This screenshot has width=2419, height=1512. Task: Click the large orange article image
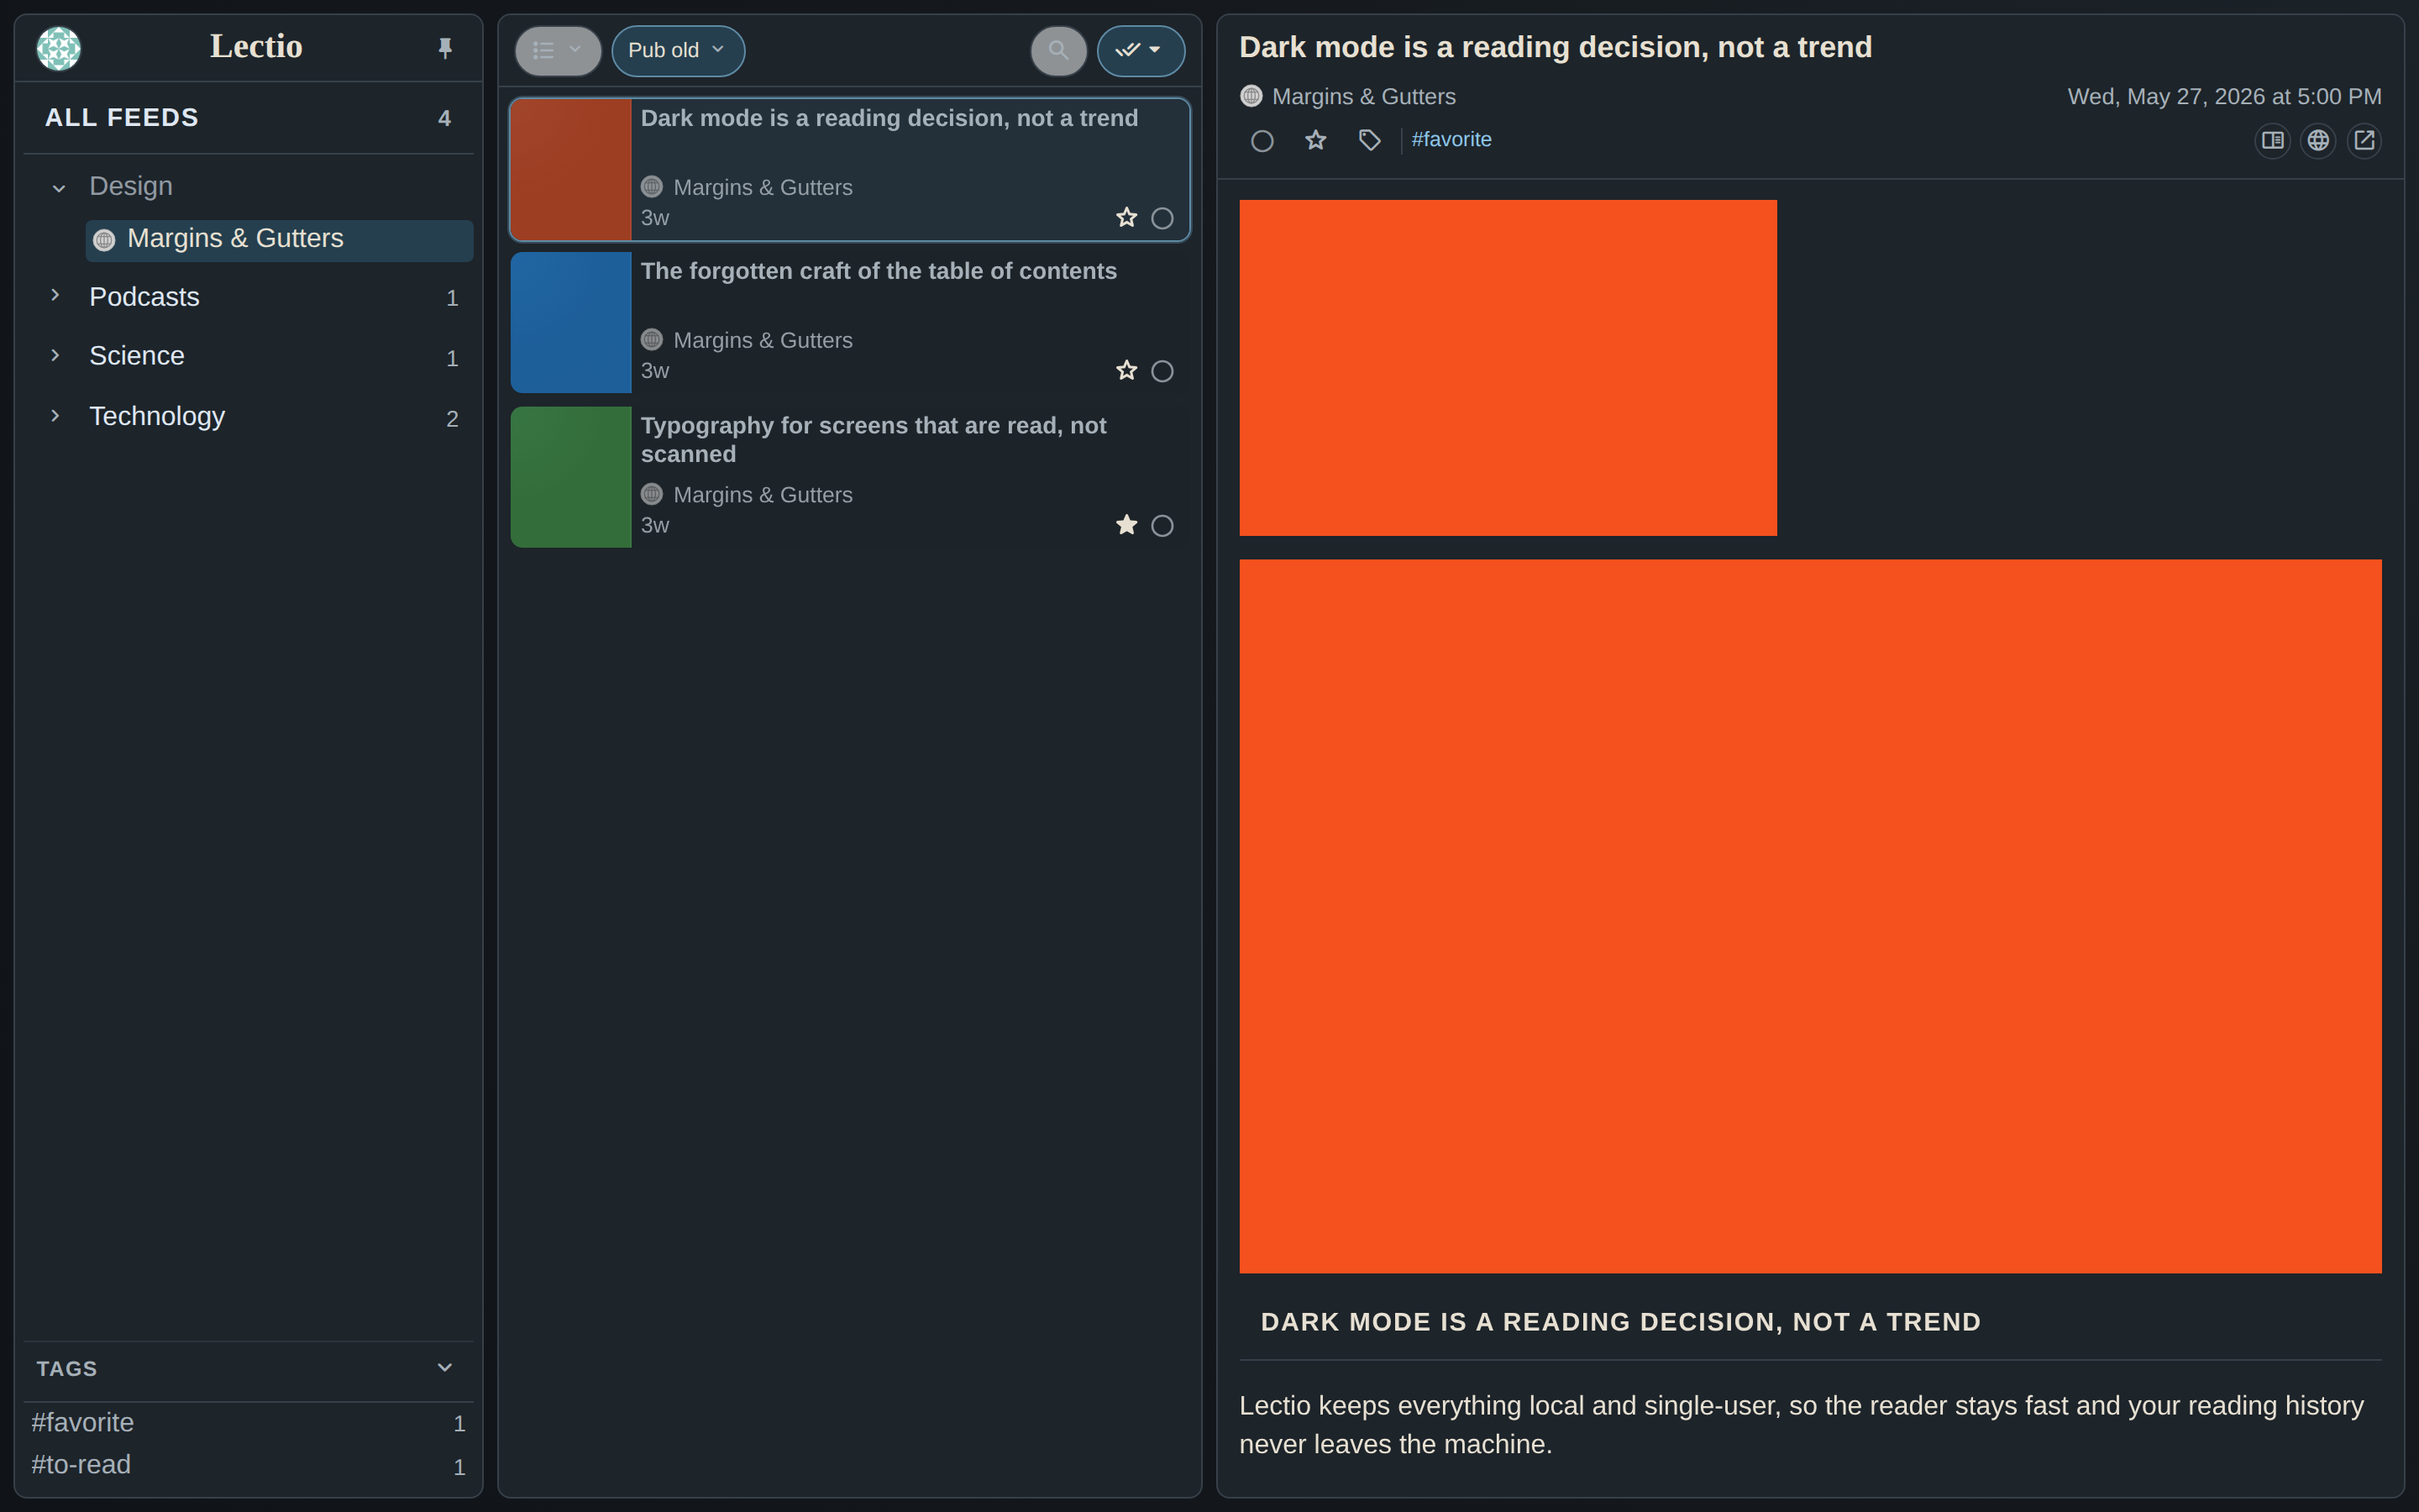pyautogui.click(x=1810, y=916)
